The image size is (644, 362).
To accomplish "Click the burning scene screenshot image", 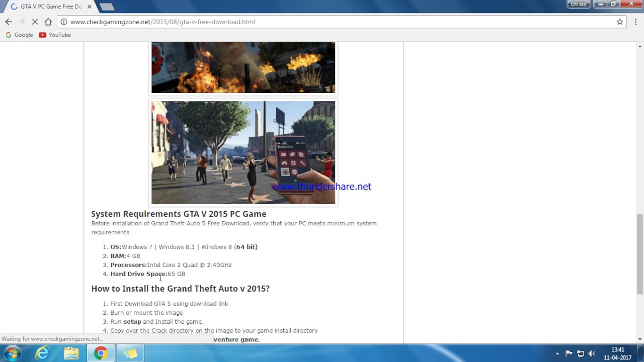I will [243, 67].
